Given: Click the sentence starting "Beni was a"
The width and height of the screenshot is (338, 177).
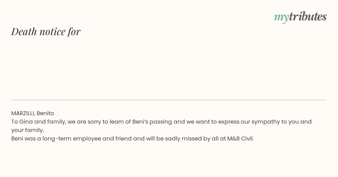Looking at the screenshot, I should click(x=133, y=139).
